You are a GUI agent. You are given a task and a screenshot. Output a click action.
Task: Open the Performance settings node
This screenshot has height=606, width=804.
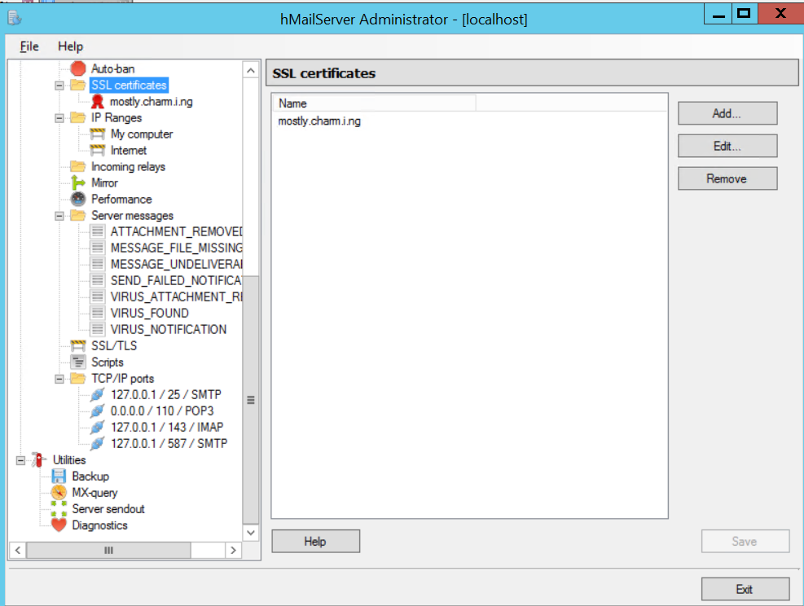point(121,200)
